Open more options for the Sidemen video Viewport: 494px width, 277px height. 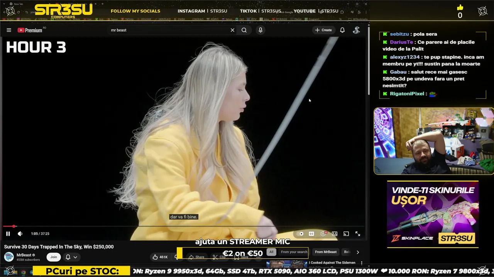coord(362,263)
